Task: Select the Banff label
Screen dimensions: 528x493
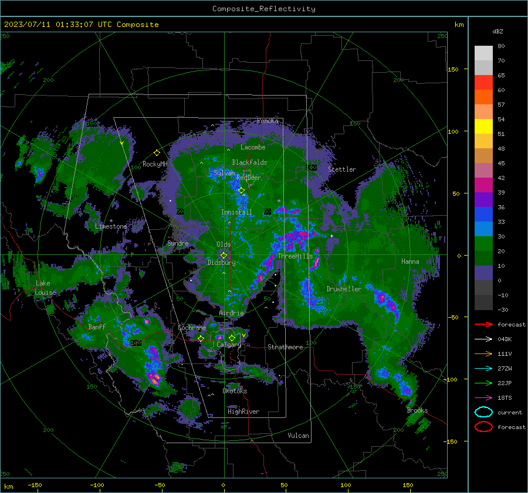Action: click(97, 327)
